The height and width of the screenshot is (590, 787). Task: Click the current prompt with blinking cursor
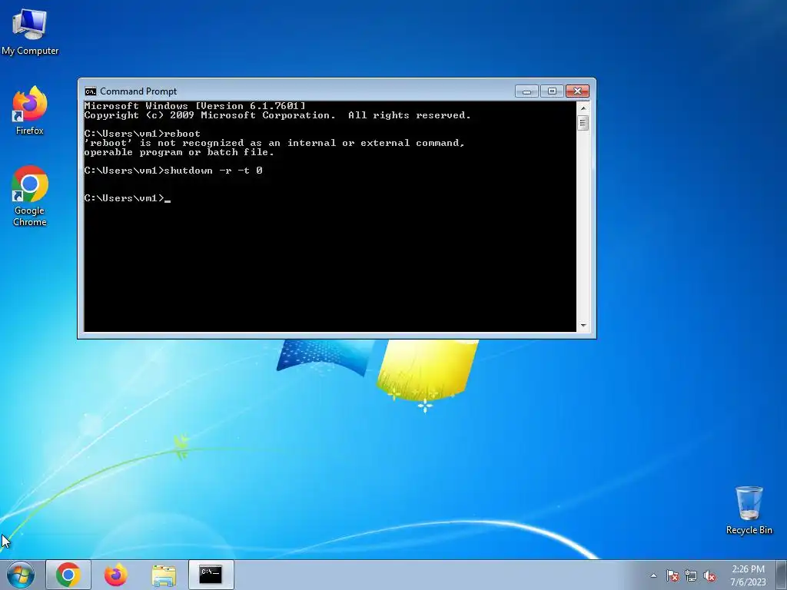(128, 198)
